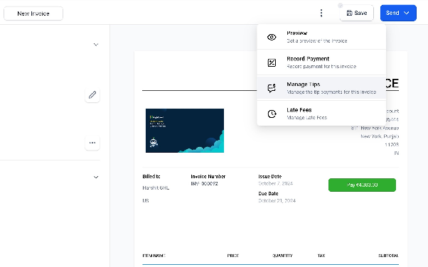
Task: Click the New Invoice title field
Action: point(33,13)
